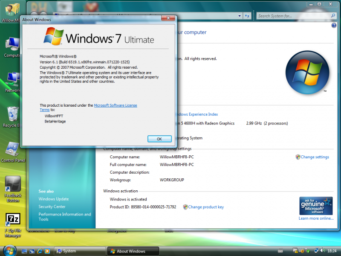Click the ask for genuine Microsoft badge
Viewport: 341px width, 256px height.
click(x=316, y=206)
